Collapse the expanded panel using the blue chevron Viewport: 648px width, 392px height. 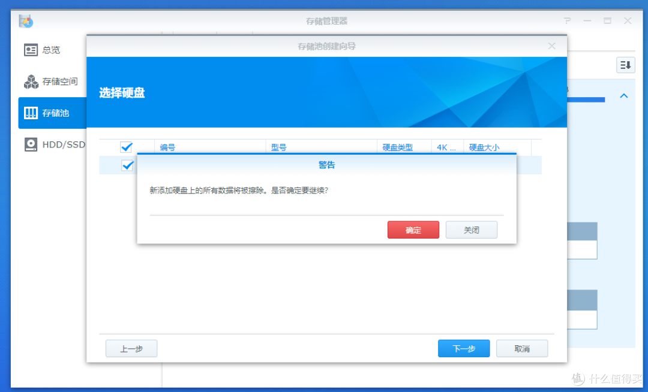pyautogui.click(x=623, y=95)
